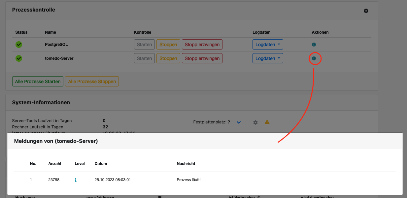Open Prozesskontrolle settings gear icon

tap(366, 11)
